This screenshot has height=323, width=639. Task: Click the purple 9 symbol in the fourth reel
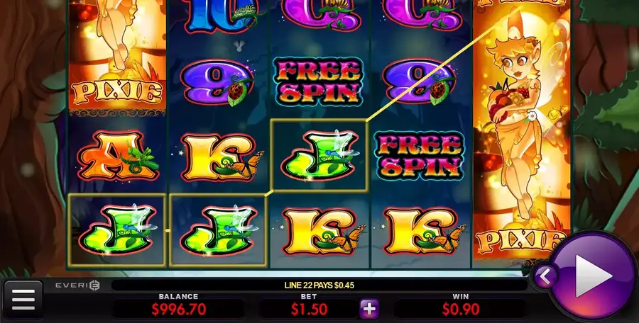point(420,83)
